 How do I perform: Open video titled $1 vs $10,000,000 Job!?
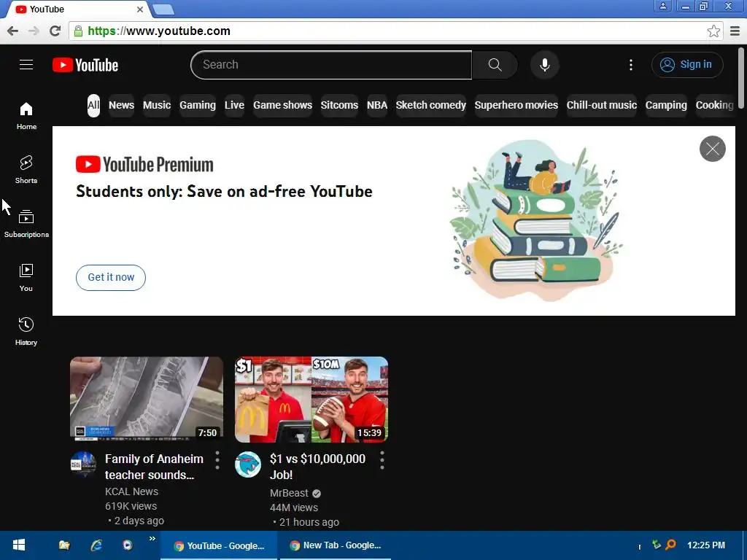pyautogui.click(x=317, y=467)
